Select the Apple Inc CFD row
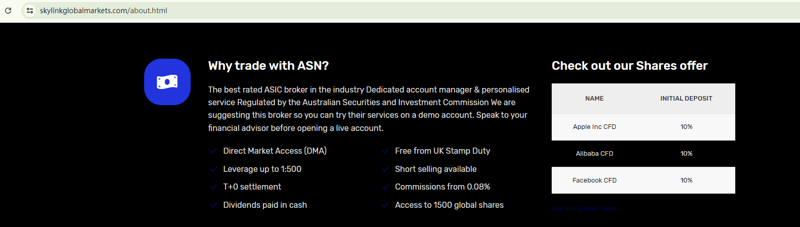The width and height of the screenshot is (800, 227). pyautogui.click(x=594, y=127)
